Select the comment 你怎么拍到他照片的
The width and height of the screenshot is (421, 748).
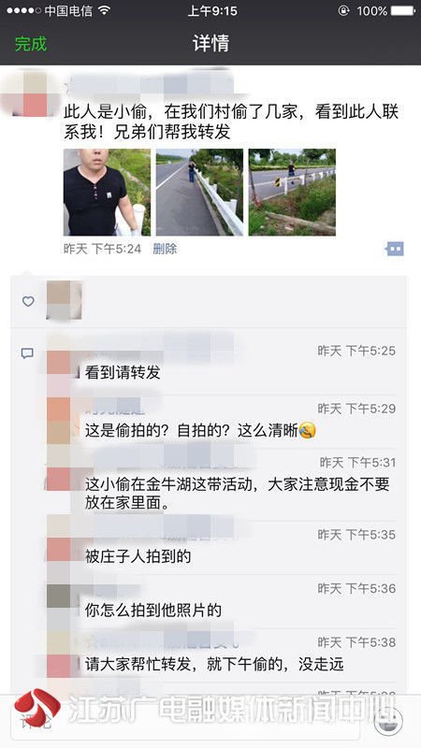click(153, 611)
